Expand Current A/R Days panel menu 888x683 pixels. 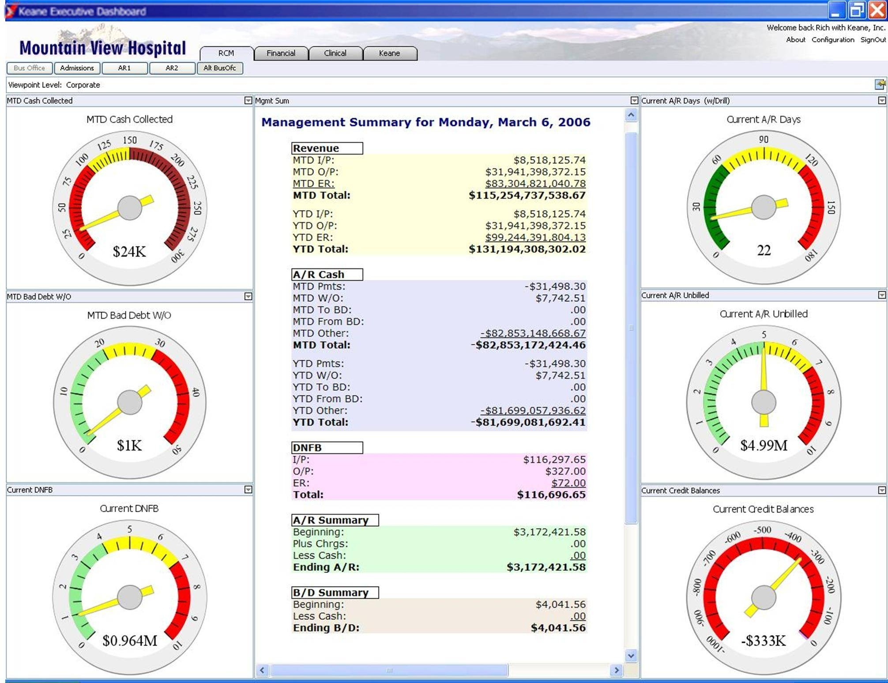[881, 101]
